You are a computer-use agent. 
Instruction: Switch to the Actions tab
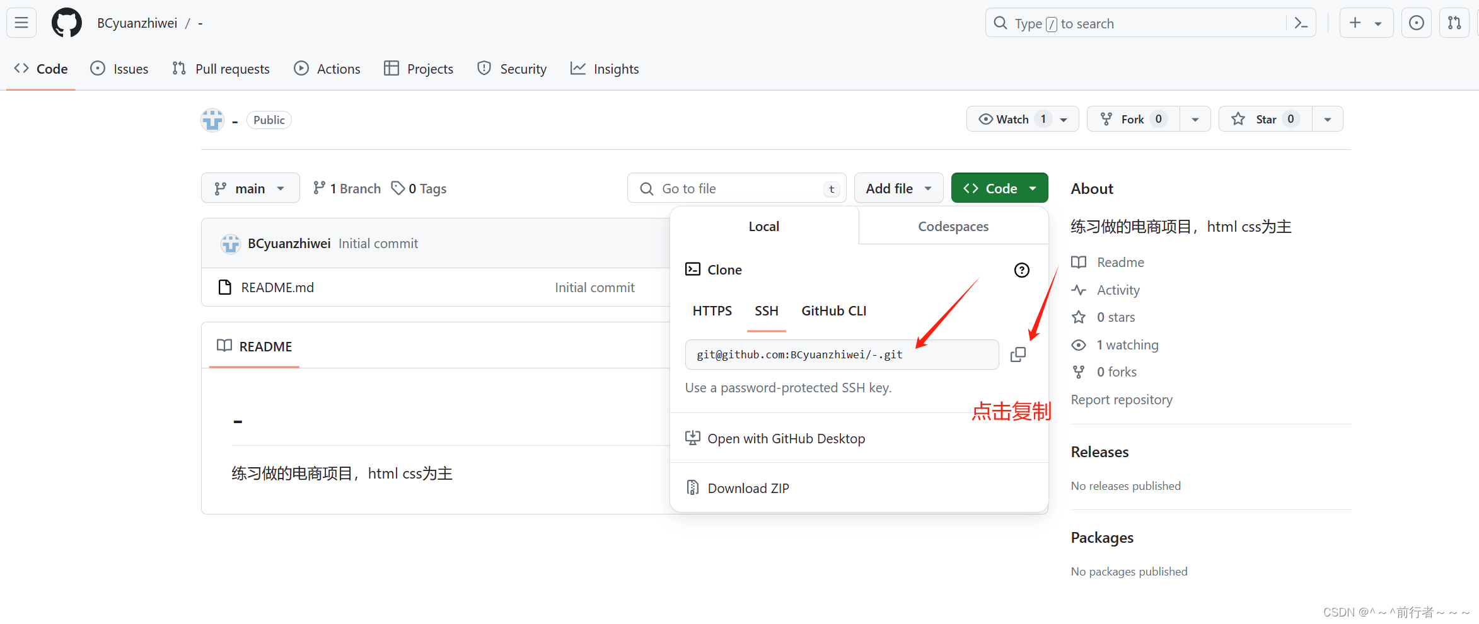pyautogui.click(x=327, y=69)
